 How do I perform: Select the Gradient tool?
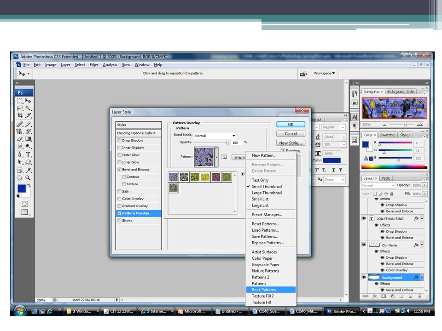pyautogui.click(x=28, y=139)
